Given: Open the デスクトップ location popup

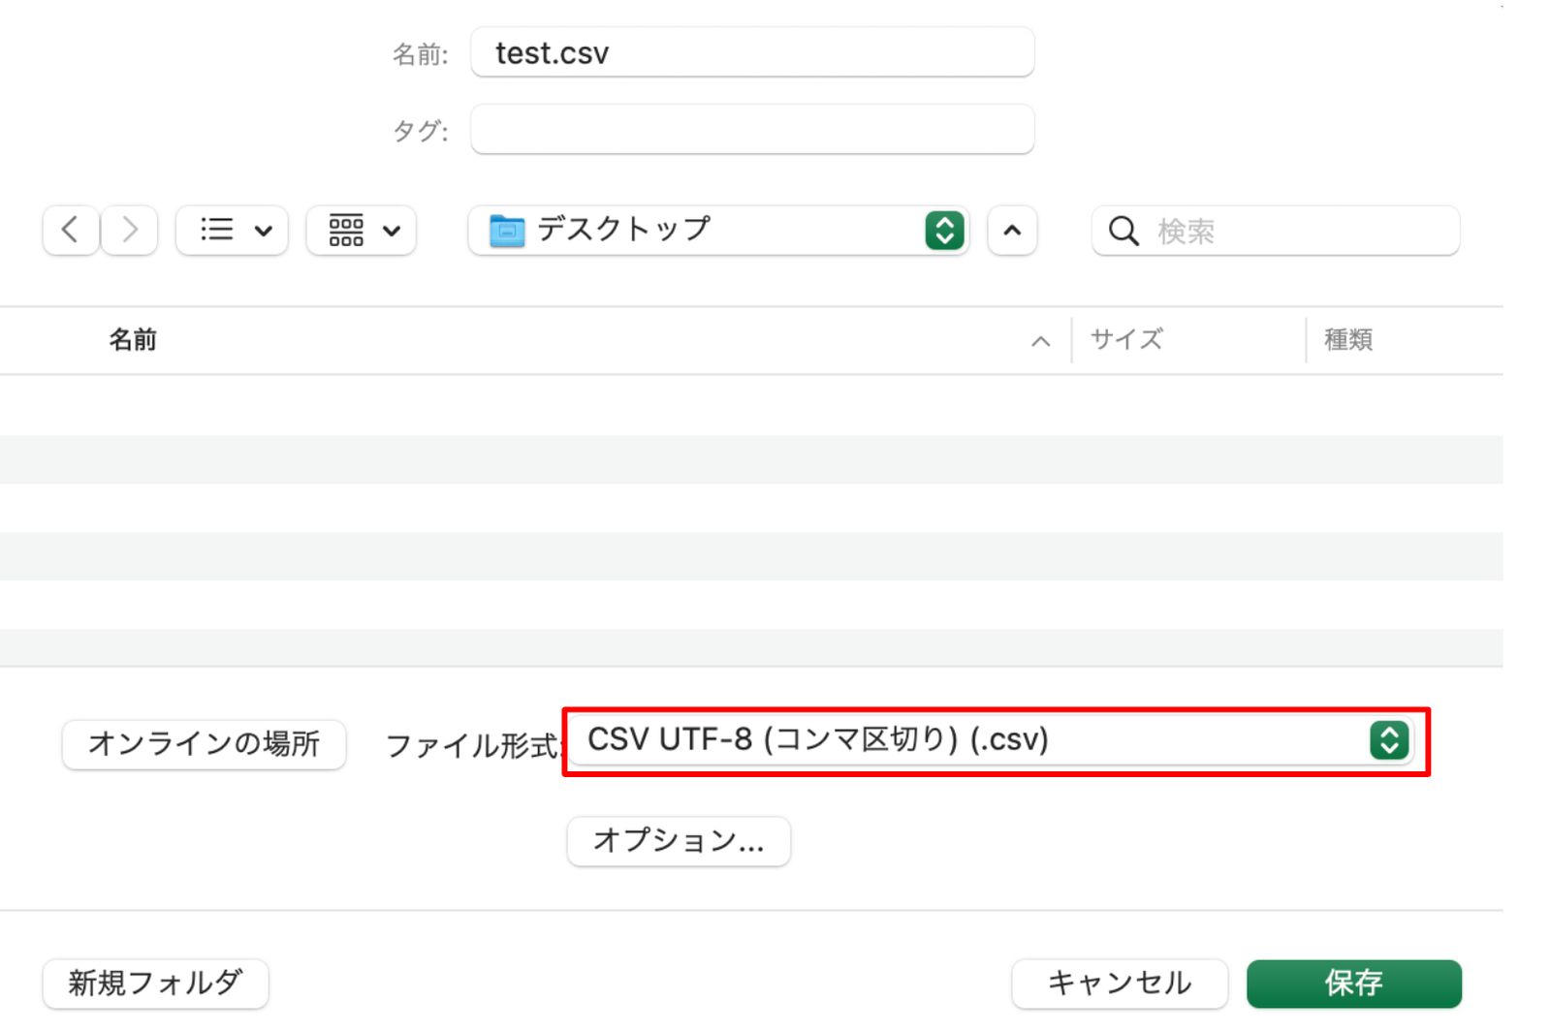Looking at the screenshot, I should [718, 231].
